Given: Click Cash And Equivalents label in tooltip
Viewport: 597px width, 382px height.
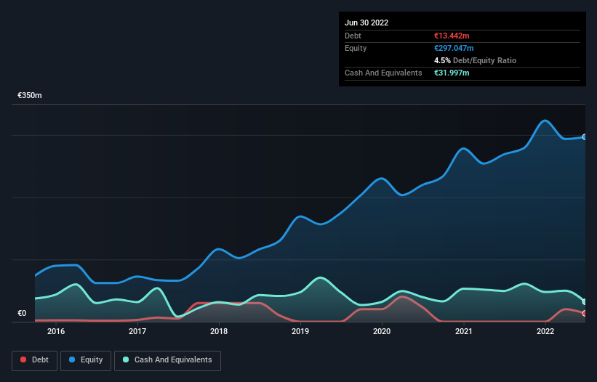Looking at the screenshot, I should click(x=383, y=73).
